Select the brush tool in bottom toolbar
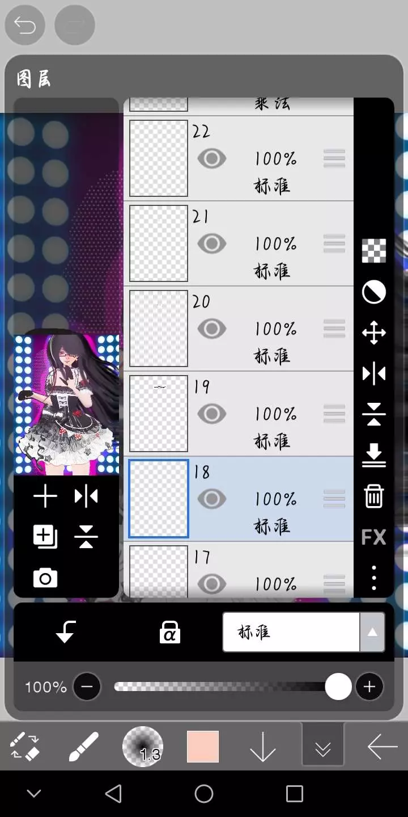 point(83,747)
